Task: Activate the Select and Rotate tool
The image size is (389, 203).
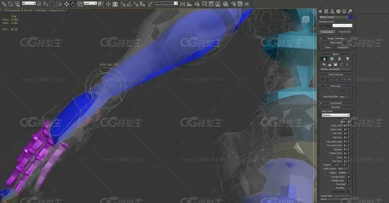Action: 73,4
